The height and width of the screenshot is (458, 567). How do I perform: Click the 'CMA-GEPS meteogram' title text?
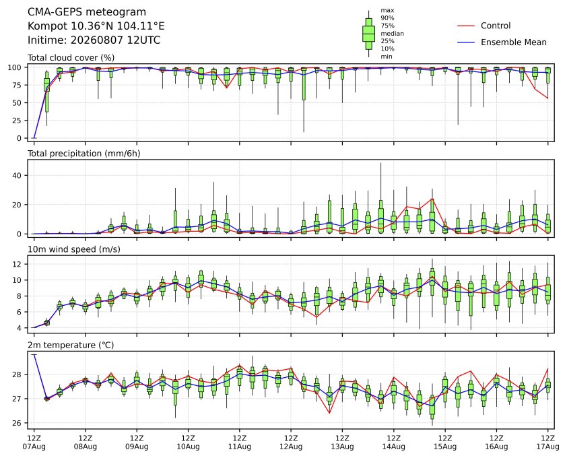pos(87,12)
